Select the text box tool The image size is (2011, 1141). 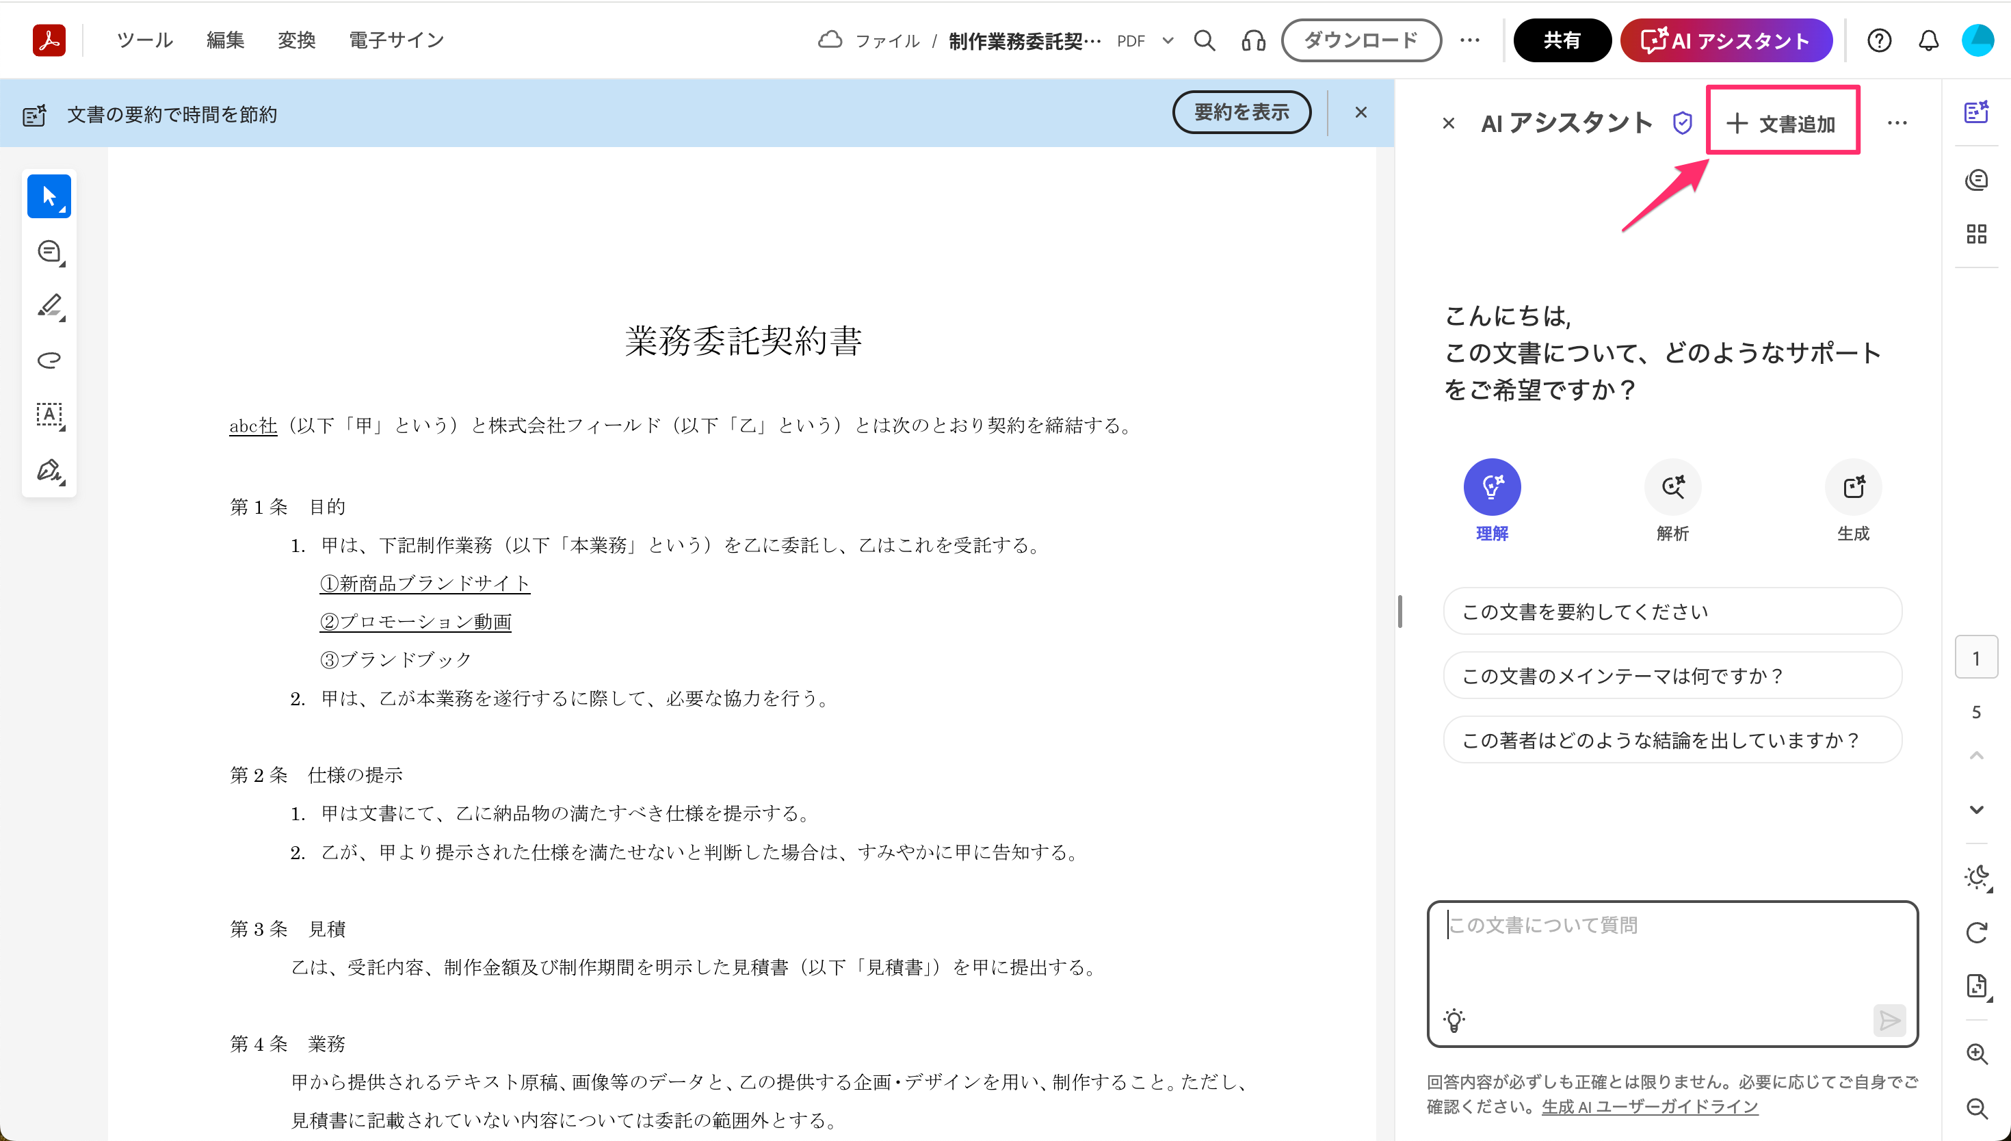(49, 415)
